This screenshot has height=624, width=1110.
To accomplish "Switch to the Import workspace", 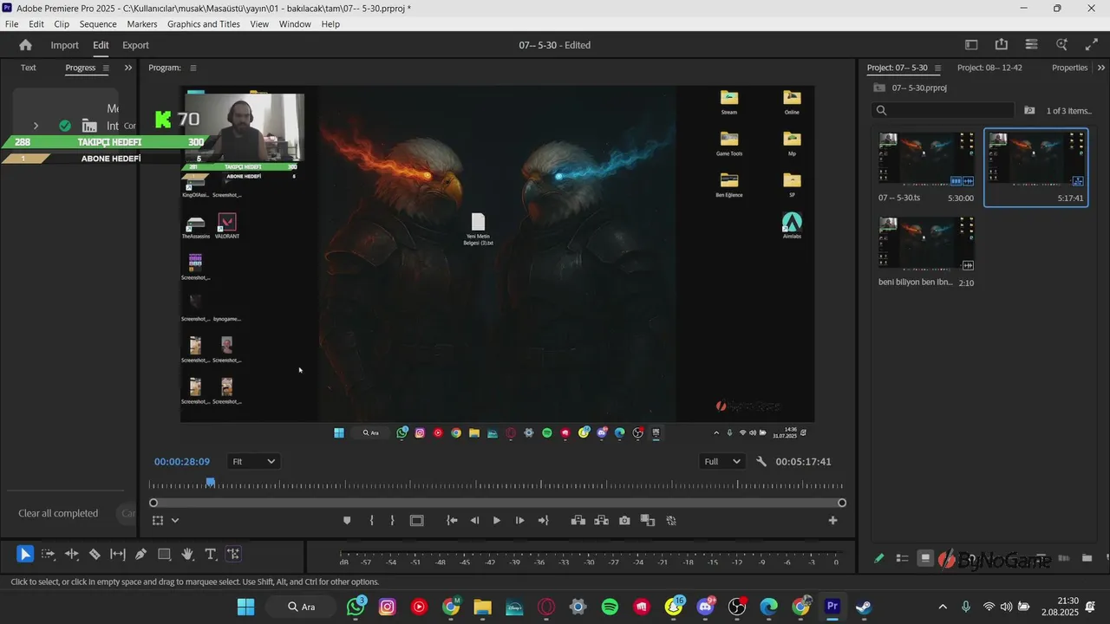I will click(64, 45).
